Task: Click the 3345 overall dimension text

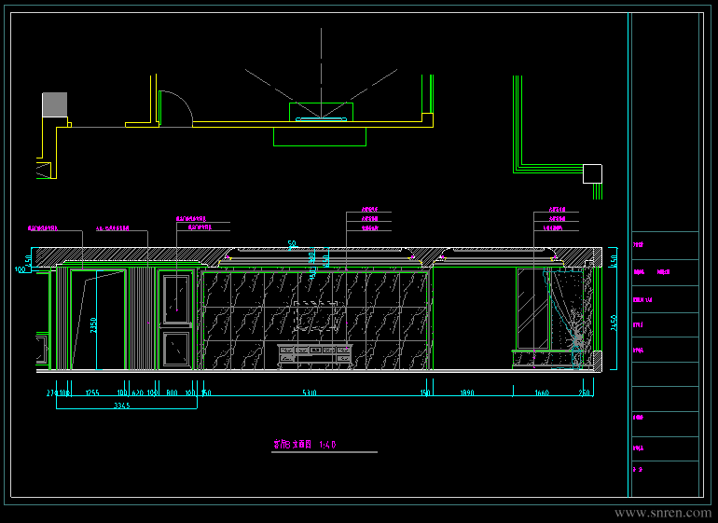Action: 122,406
